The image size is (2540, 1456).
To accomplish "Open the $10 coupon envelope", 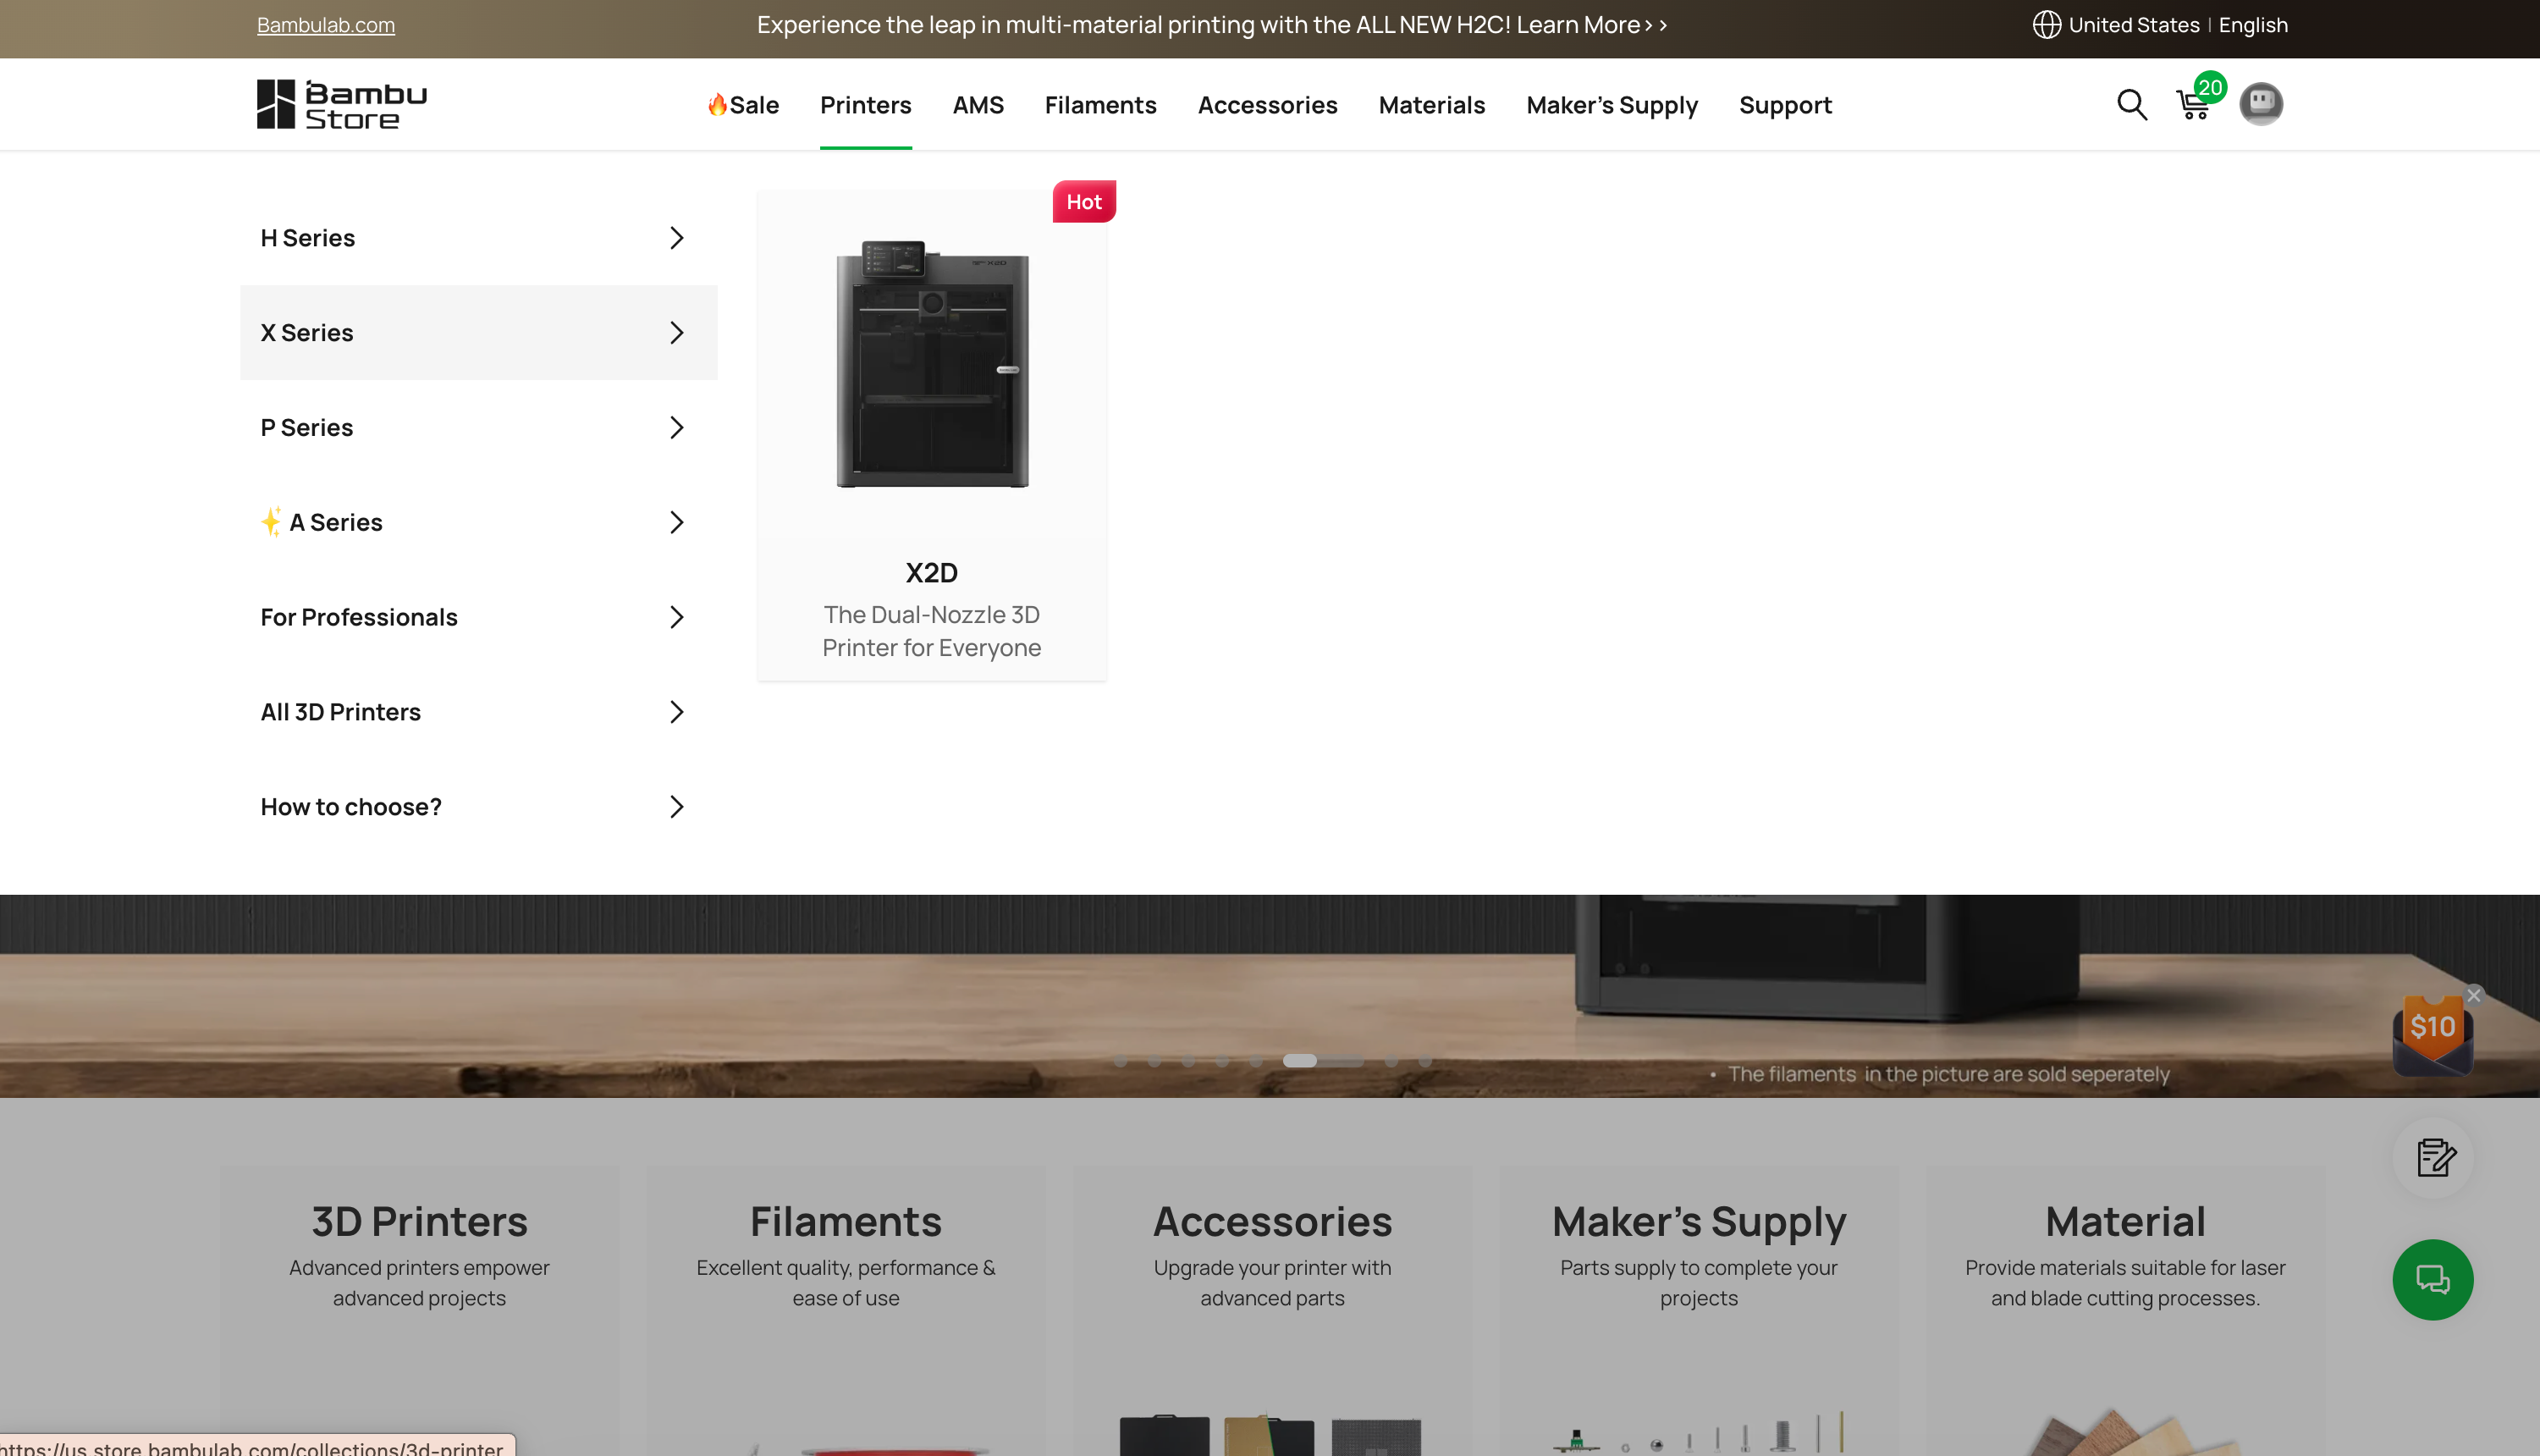I will point(2432,1037).
